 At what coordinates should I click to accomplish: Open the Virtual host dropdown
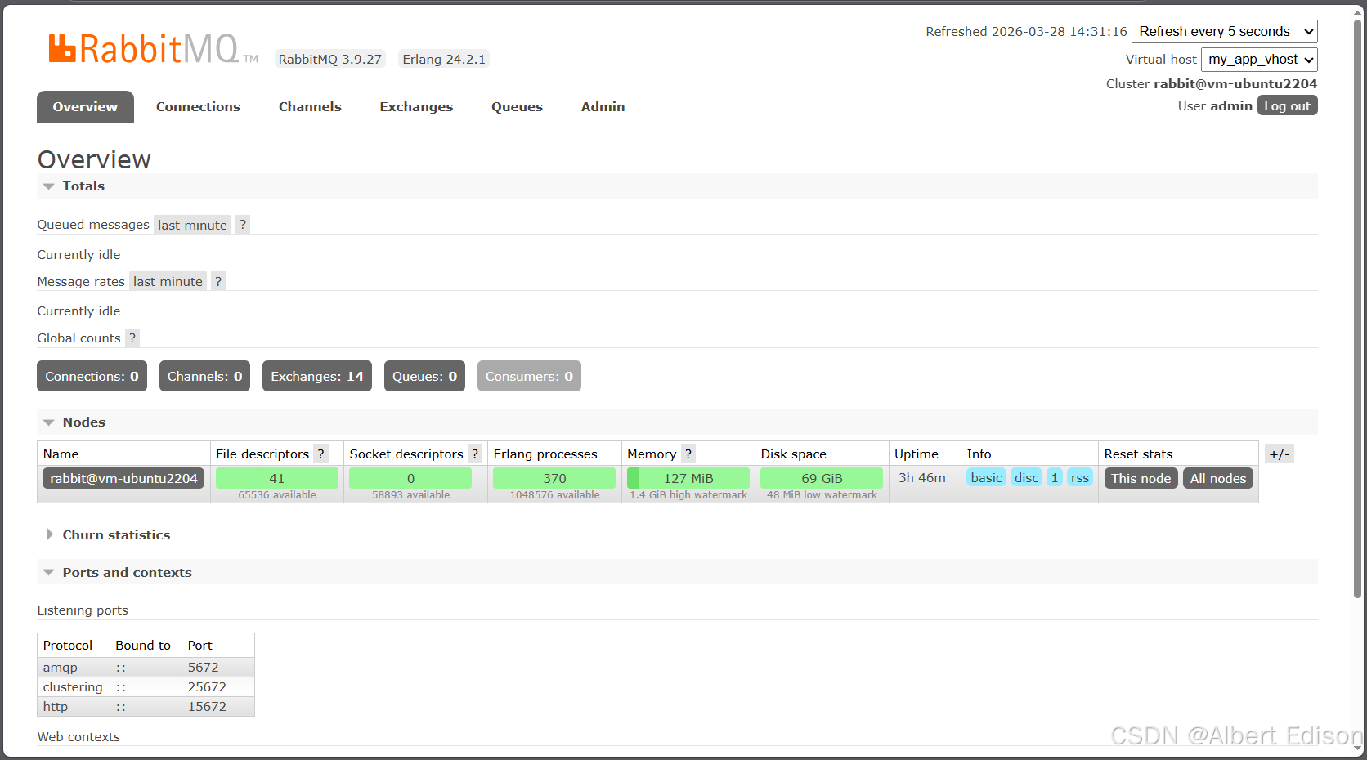1259,59
